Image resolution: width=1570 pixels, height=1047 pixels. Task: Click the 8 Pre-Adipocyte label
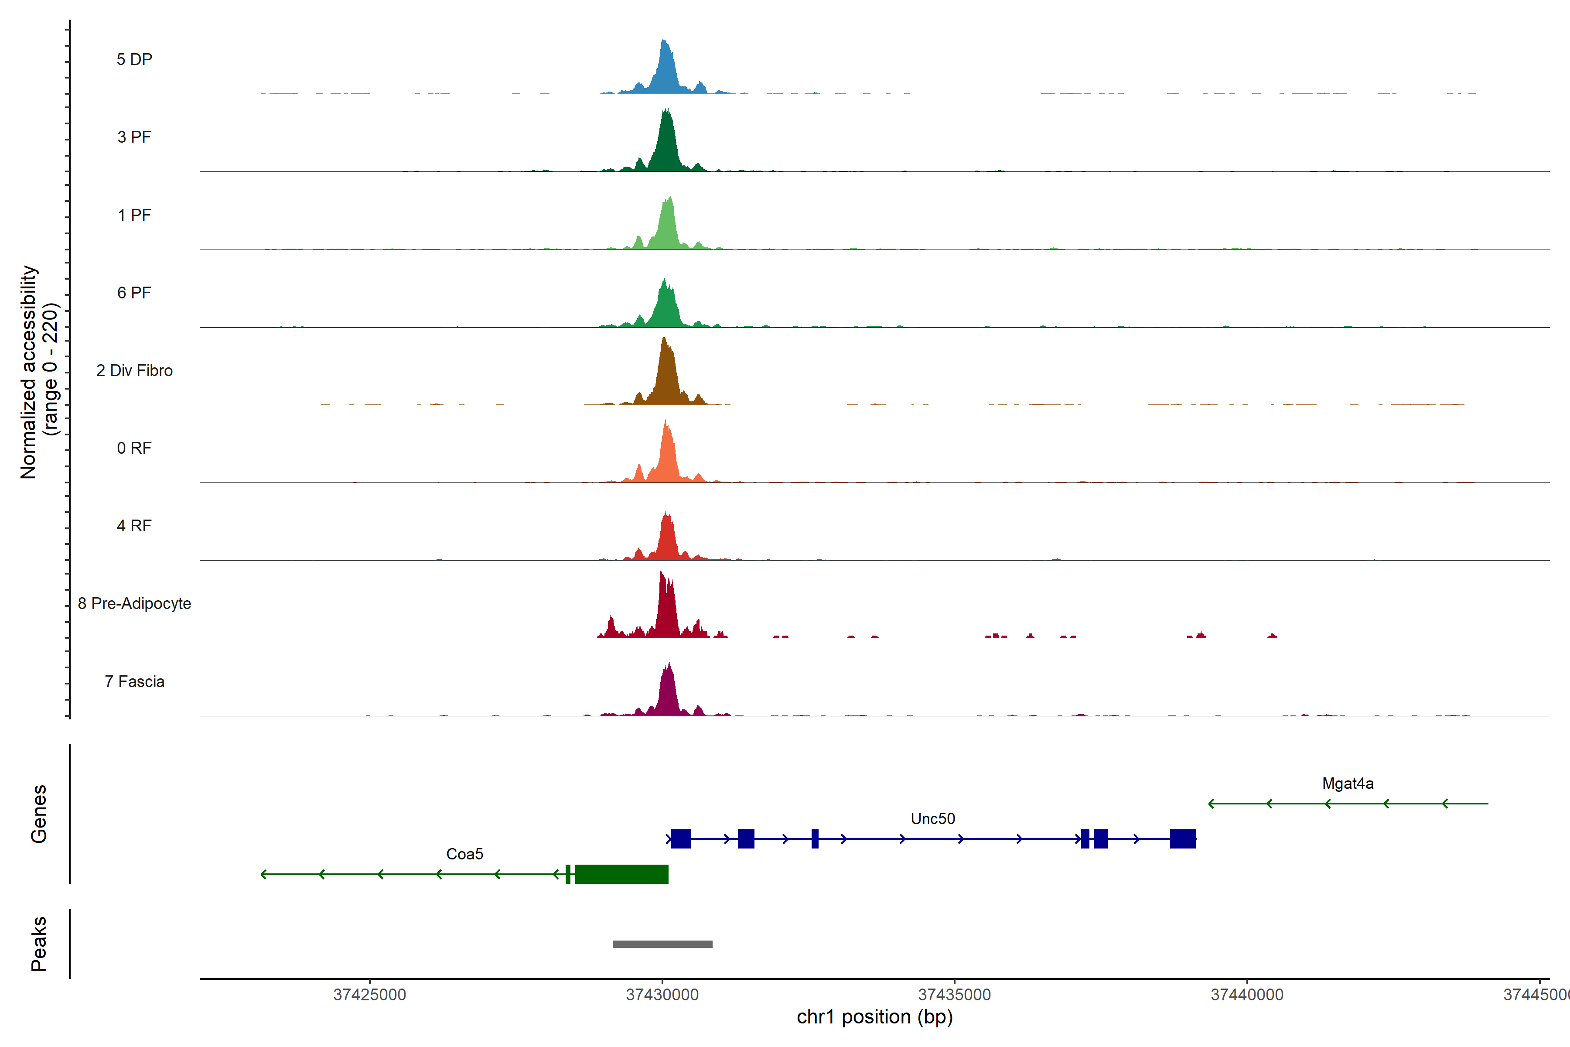(x=134, y=604)
